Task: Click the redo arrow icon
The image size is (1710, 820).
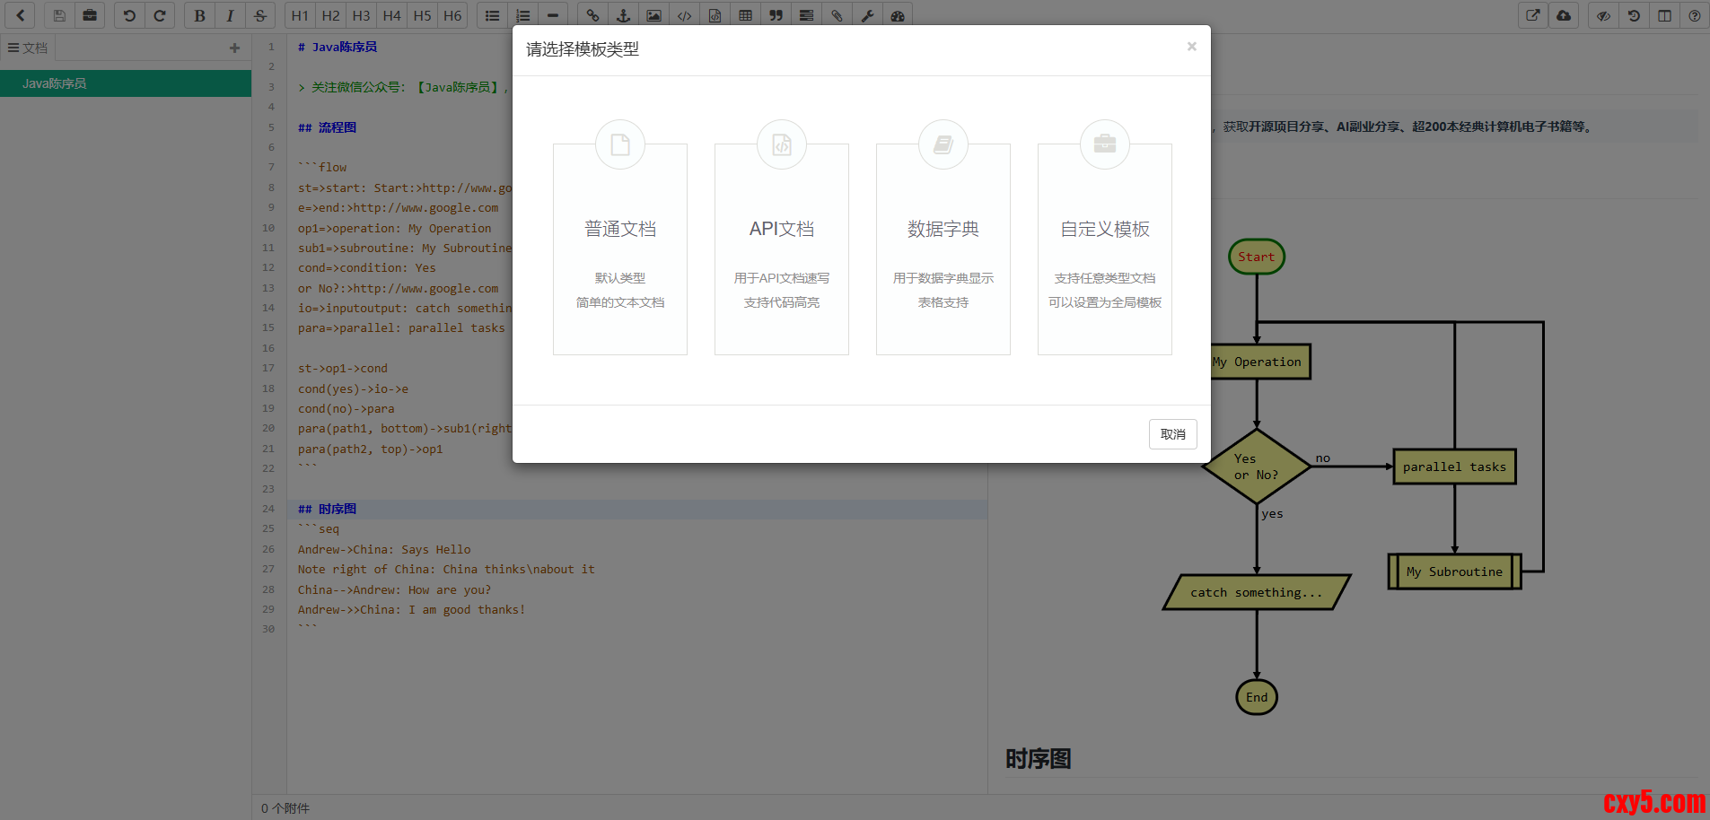Action: pyautogui.click(x=160, y=15)
